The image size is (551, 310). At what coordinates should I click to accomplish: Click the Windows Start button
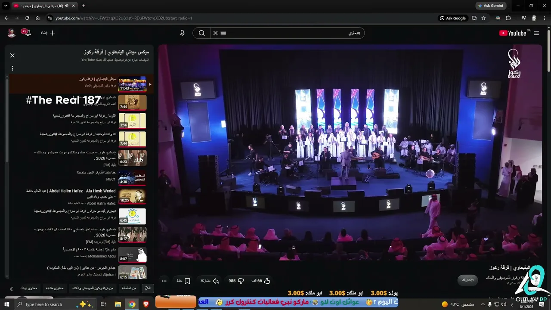[6, 304]
